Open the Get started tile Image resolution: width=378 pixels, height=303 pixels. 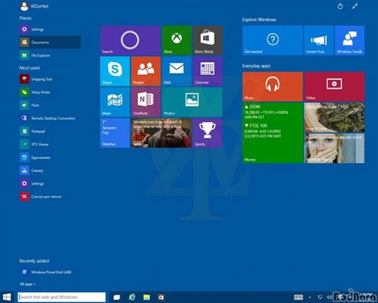point(273,40)
